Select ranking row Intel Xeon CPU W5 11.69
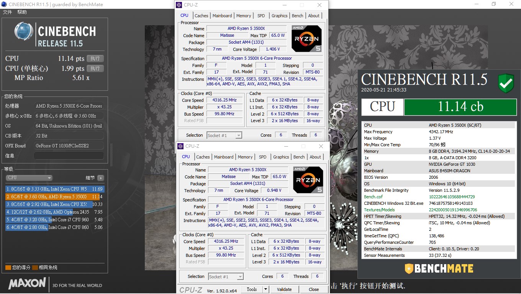Image resolution: width=521 pixels, height=294 pixels. (x=55, y=189)
